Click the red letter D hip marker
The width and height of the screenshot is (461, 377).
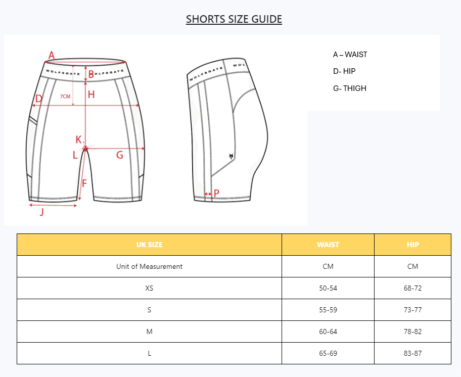(38, 99)
